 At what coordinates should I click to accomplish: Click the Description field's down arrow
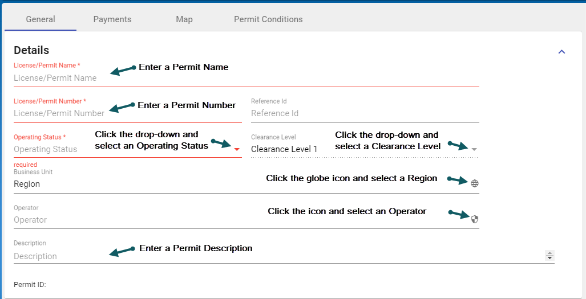[x=550, y=259]
